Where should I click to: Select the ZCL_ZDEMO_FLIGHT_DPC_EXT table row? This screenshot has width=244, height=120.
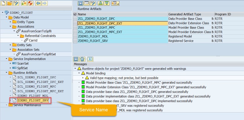[x=100, y=23]
